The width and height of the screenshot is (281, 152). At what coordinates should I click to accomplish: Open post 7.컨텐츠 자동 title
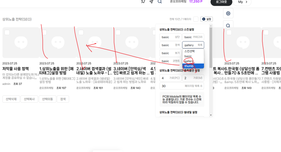271,71
